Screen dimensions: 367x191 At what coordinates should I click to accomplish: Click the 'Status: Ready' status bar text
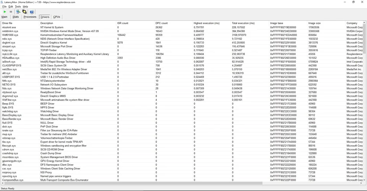pos(8,188)
